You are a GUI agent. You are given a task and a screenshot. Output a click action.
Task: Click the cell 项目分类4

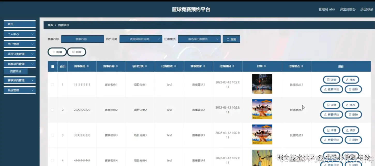(140, 161)
